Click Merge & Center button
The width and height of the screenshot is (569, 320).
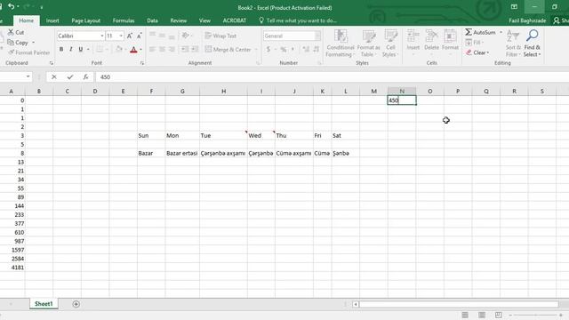tap(228, 50)
